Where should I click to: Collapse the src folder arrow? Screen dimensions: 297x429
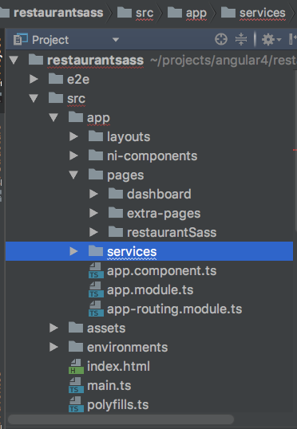34,99
